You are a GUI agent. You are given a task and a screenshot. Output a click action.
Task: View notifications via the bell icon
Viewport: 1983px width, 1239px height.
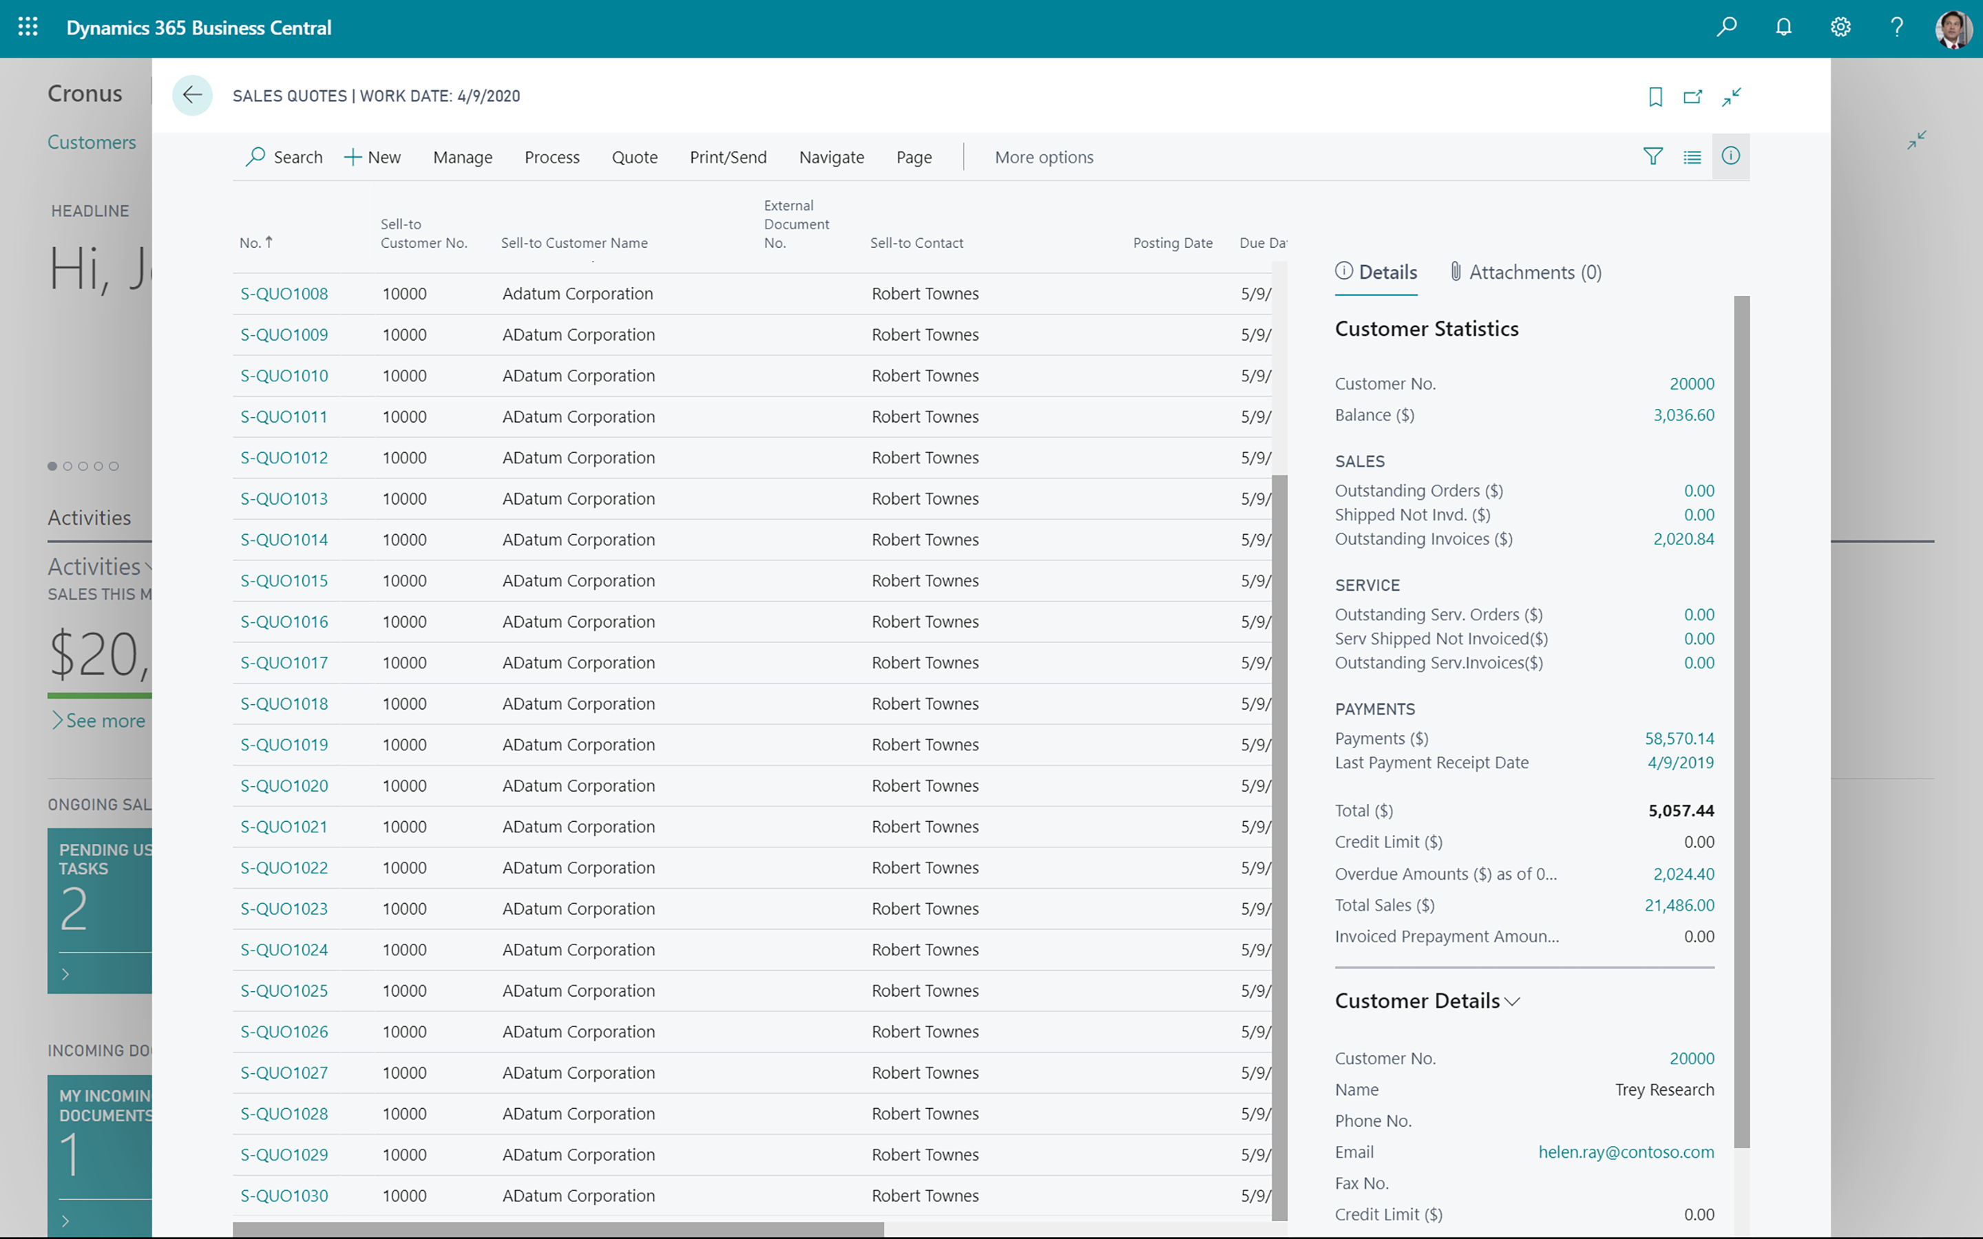point(1783,27)
